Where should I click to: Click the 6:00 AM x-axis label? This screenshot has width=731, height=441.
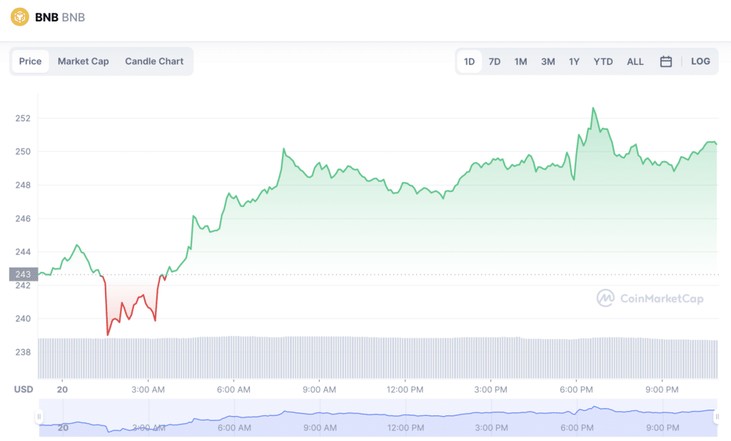[x=233, y=389]
